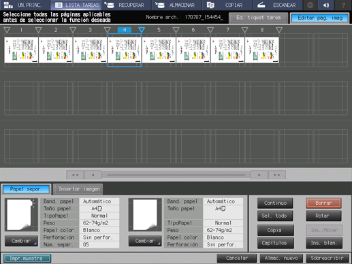Switch to the Insertar imagen tab
The image size is (352, 264).
pyautogui.click(x=79, y=189)
